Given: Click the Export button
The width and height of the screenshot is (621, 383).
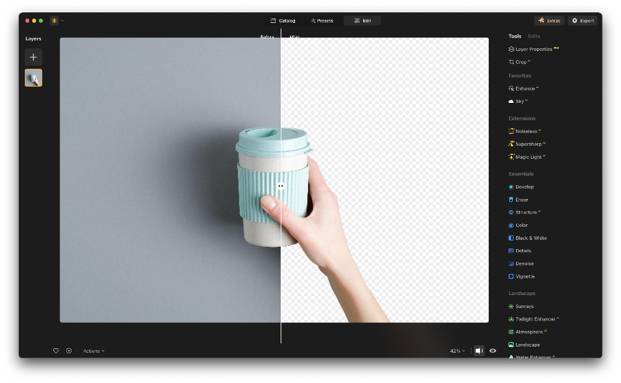Looking at the screenshot, I should pyautogui.click(x=582, y=20).
